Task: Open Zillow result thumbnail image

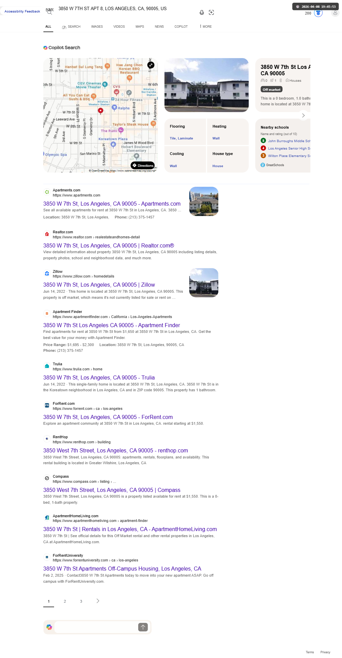Action: [x=204, y=283]
